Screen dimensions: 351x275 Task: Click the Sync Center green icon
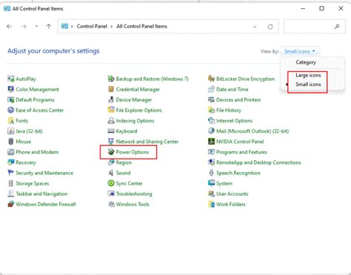tap(111, 183)
